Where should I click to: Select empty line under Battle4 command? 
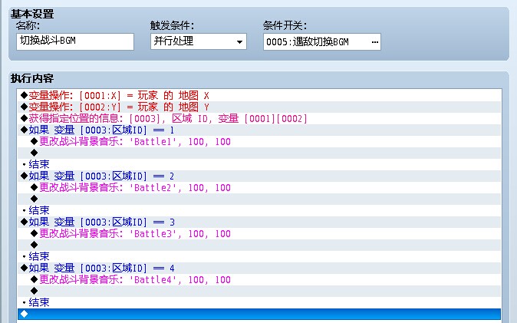(259, 292)
